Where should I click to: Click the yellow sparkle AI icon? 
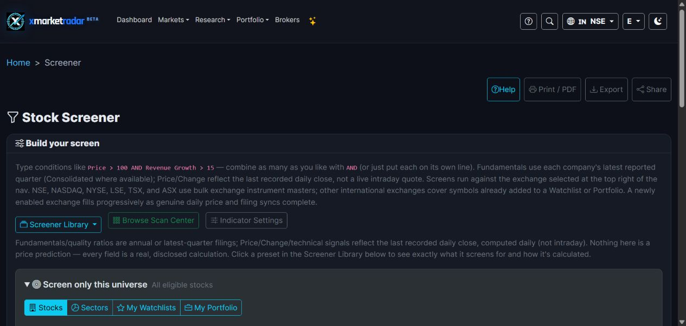pos(312,21)
